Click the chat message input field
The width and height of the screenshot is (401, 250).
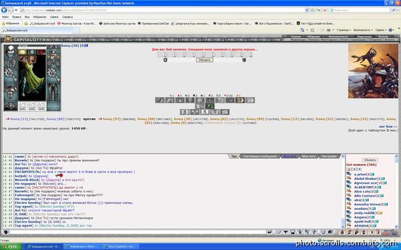138,232
